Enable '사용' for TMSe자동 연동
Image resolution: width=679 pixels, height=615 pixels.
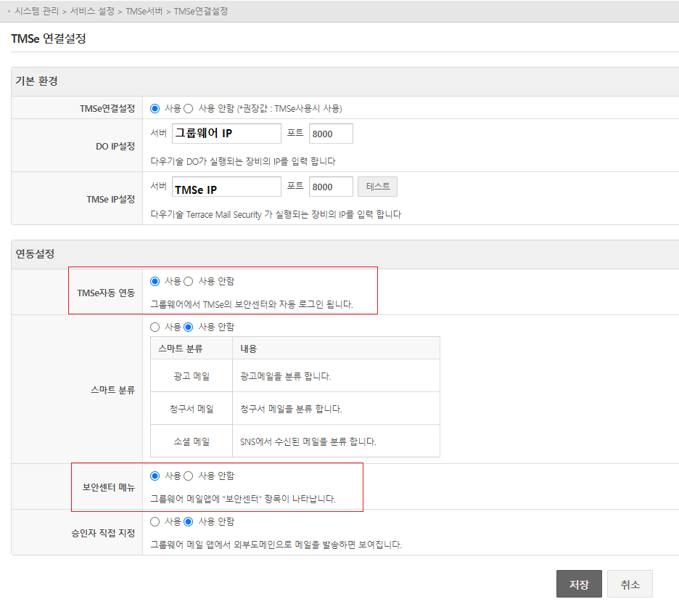coord(155,281)
